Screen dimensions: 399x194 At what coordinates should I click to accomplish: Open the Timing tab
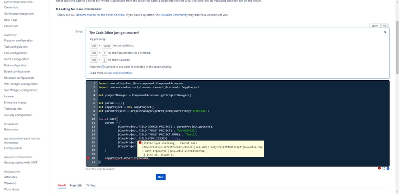tap(91, 185)
